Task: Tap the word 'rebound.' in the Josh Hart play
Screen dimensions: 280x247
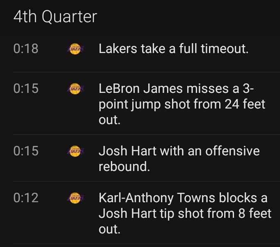Action: (124, 166)
